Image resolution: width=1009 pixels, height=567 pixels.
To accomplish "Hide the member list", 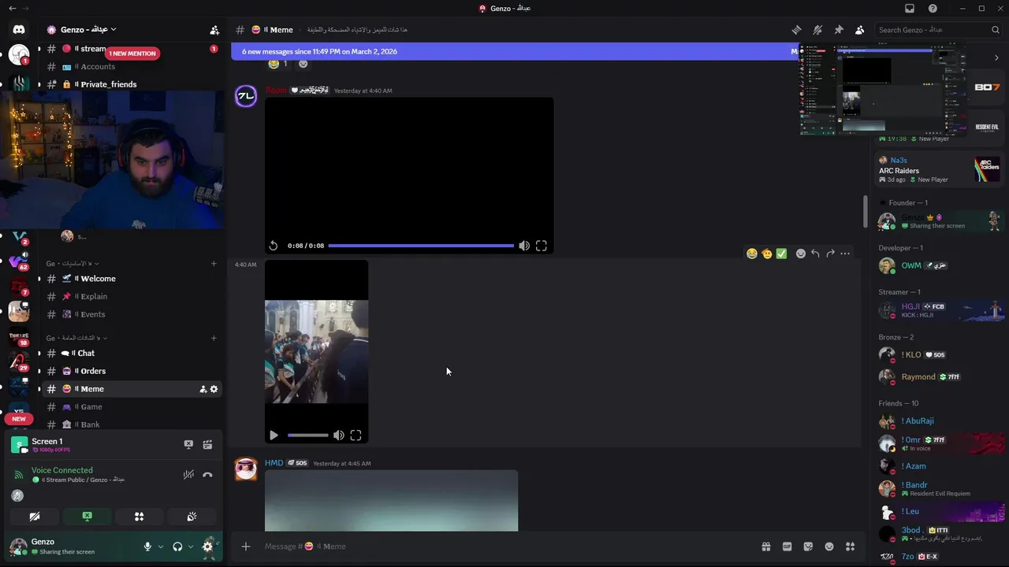I will [x=859, y=30].
